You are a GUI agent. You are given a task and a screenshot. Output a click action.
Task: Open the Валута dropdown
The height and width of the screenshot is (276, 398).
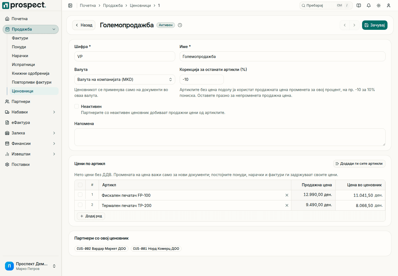coord(125,79)
